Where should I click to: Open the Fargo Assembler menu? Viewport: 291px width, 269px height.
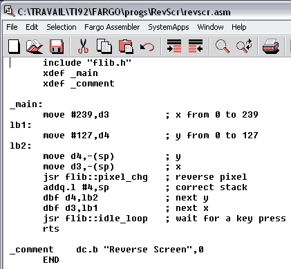point(112,27)
